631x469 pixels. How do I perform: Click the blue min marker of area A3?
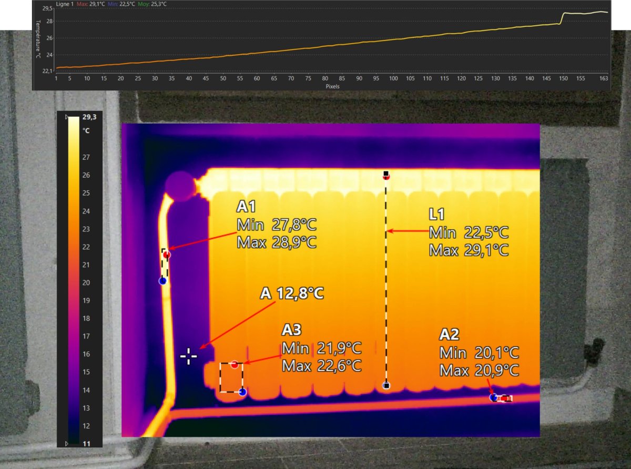(x=242, y=392)
